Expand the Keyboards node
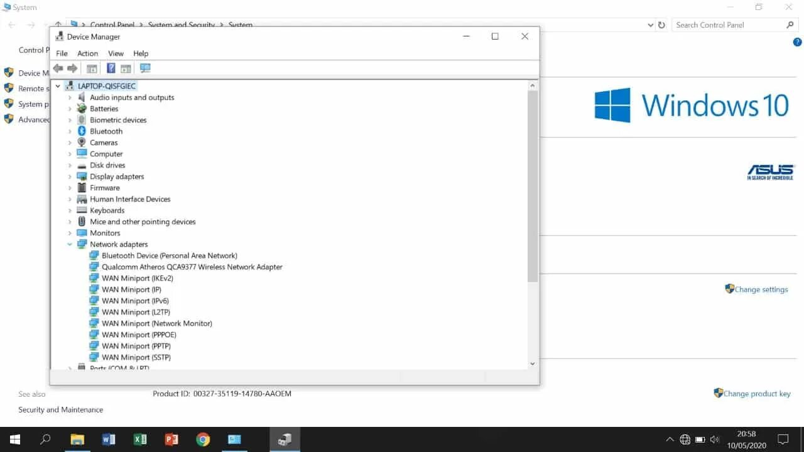The image size is (804, 452). [70, 210]
